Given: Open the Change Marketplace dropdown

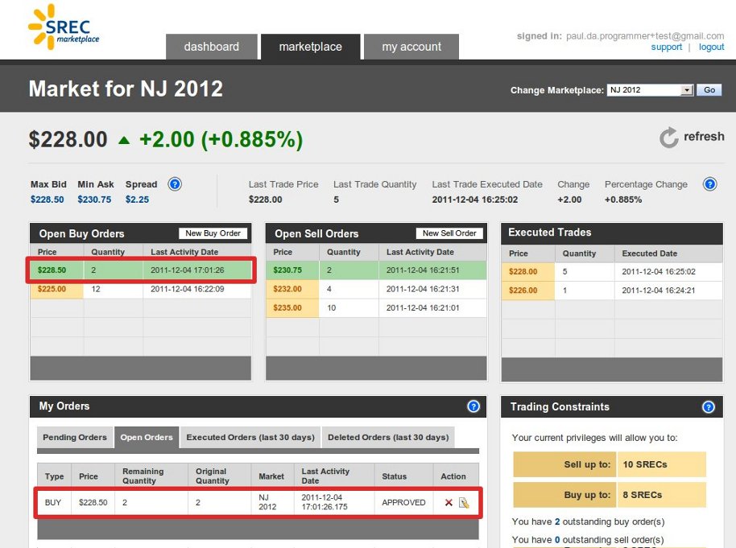Looking at the screenshot, I should (648, 90).
